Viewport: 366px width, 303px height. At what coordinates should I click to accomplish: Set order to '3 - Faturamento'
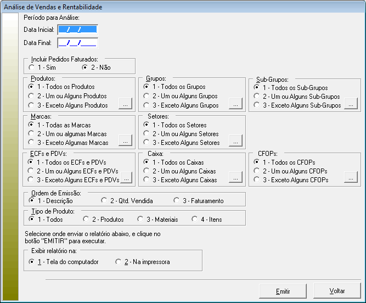177,201
